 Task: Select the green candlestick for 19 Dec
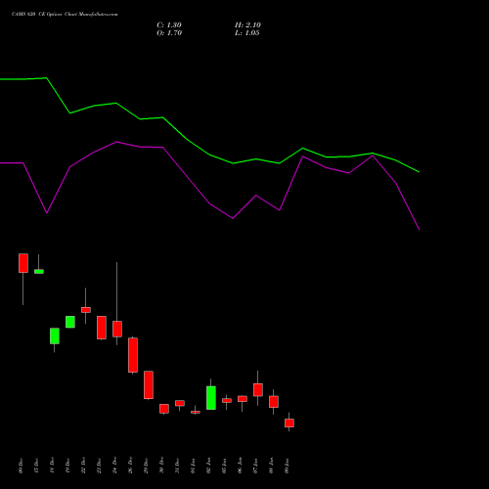pyautogui.click(x=70, y=322)
